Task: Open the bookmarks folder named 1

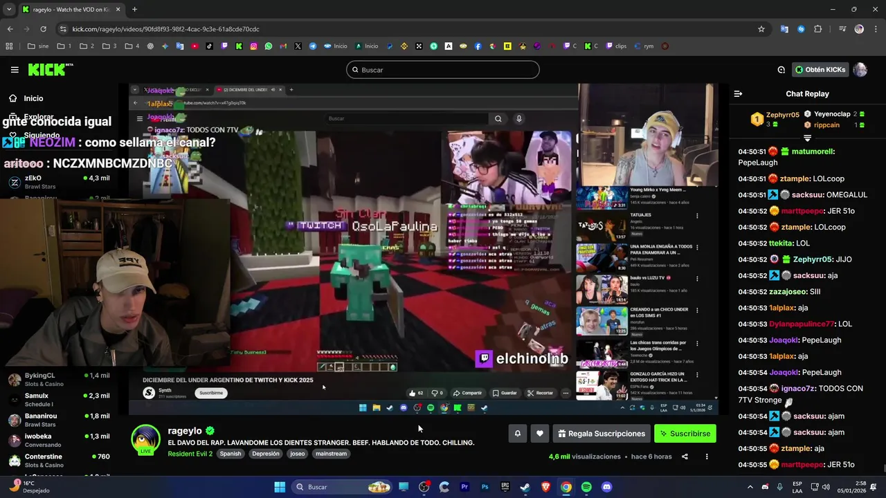Action: [64, 46]
